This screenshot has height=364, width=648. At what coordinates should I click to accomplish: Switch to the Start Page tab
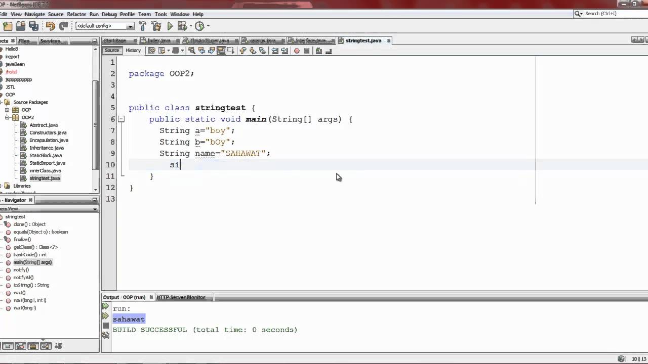pyautogui.click(x=114, y=40)
